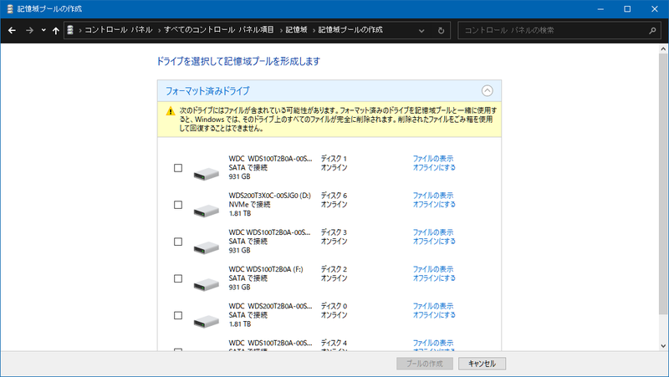Click the Refresh button in address bar
The width and height of the screenshot is (669, 377).
coord(441,30)
